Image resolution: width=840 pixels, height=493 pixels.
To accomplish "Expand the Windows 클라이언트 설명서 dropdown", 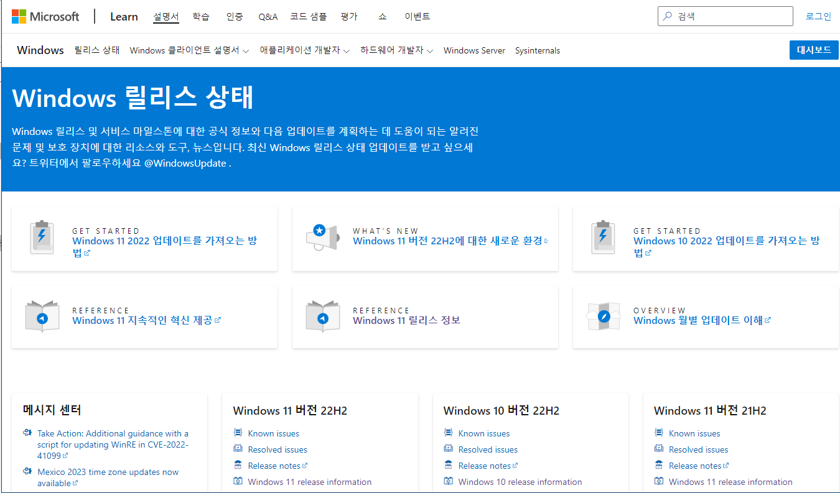I will [189, 50].
